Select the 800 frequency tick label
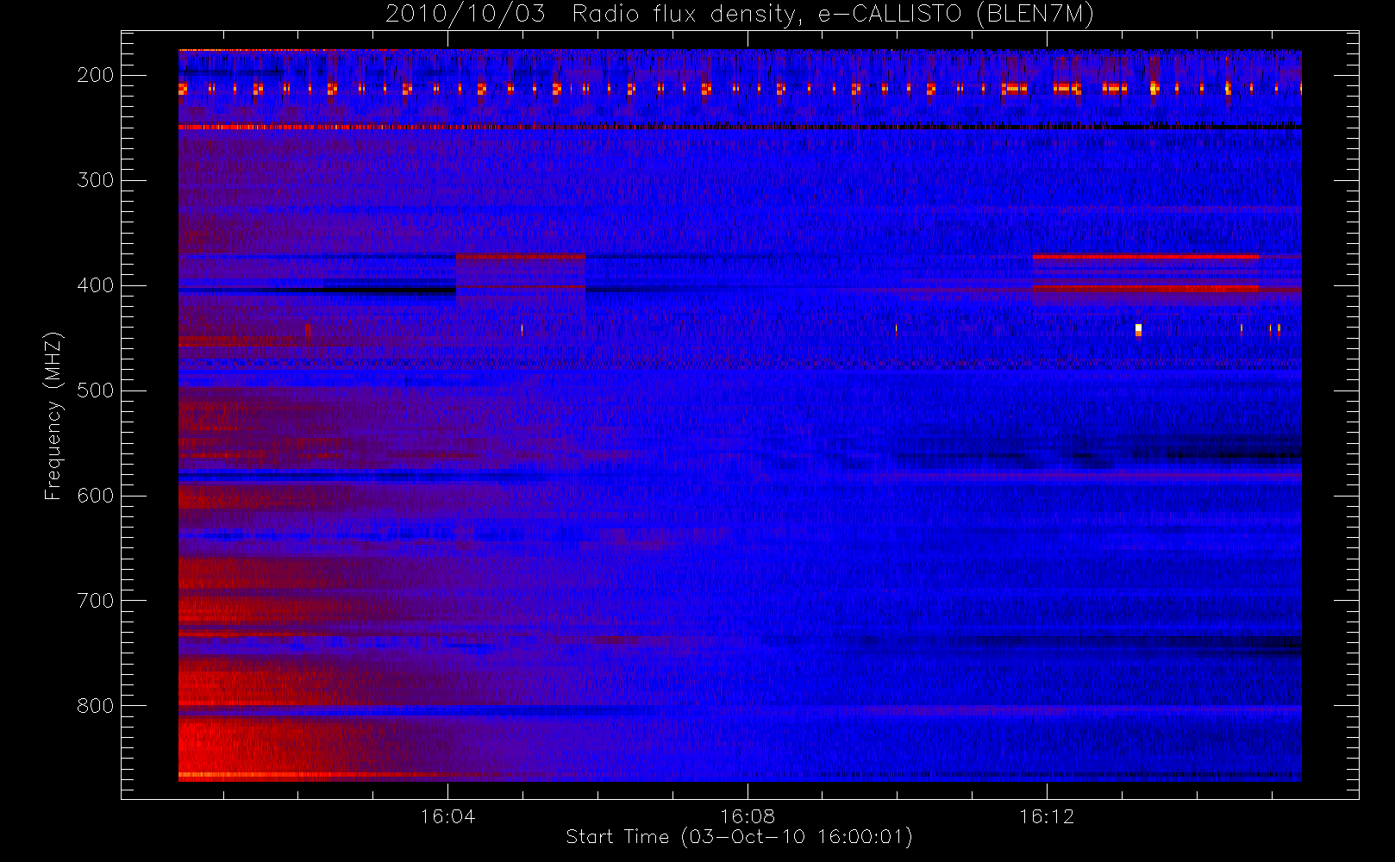The image size is (1395, 862). [95, 706]
